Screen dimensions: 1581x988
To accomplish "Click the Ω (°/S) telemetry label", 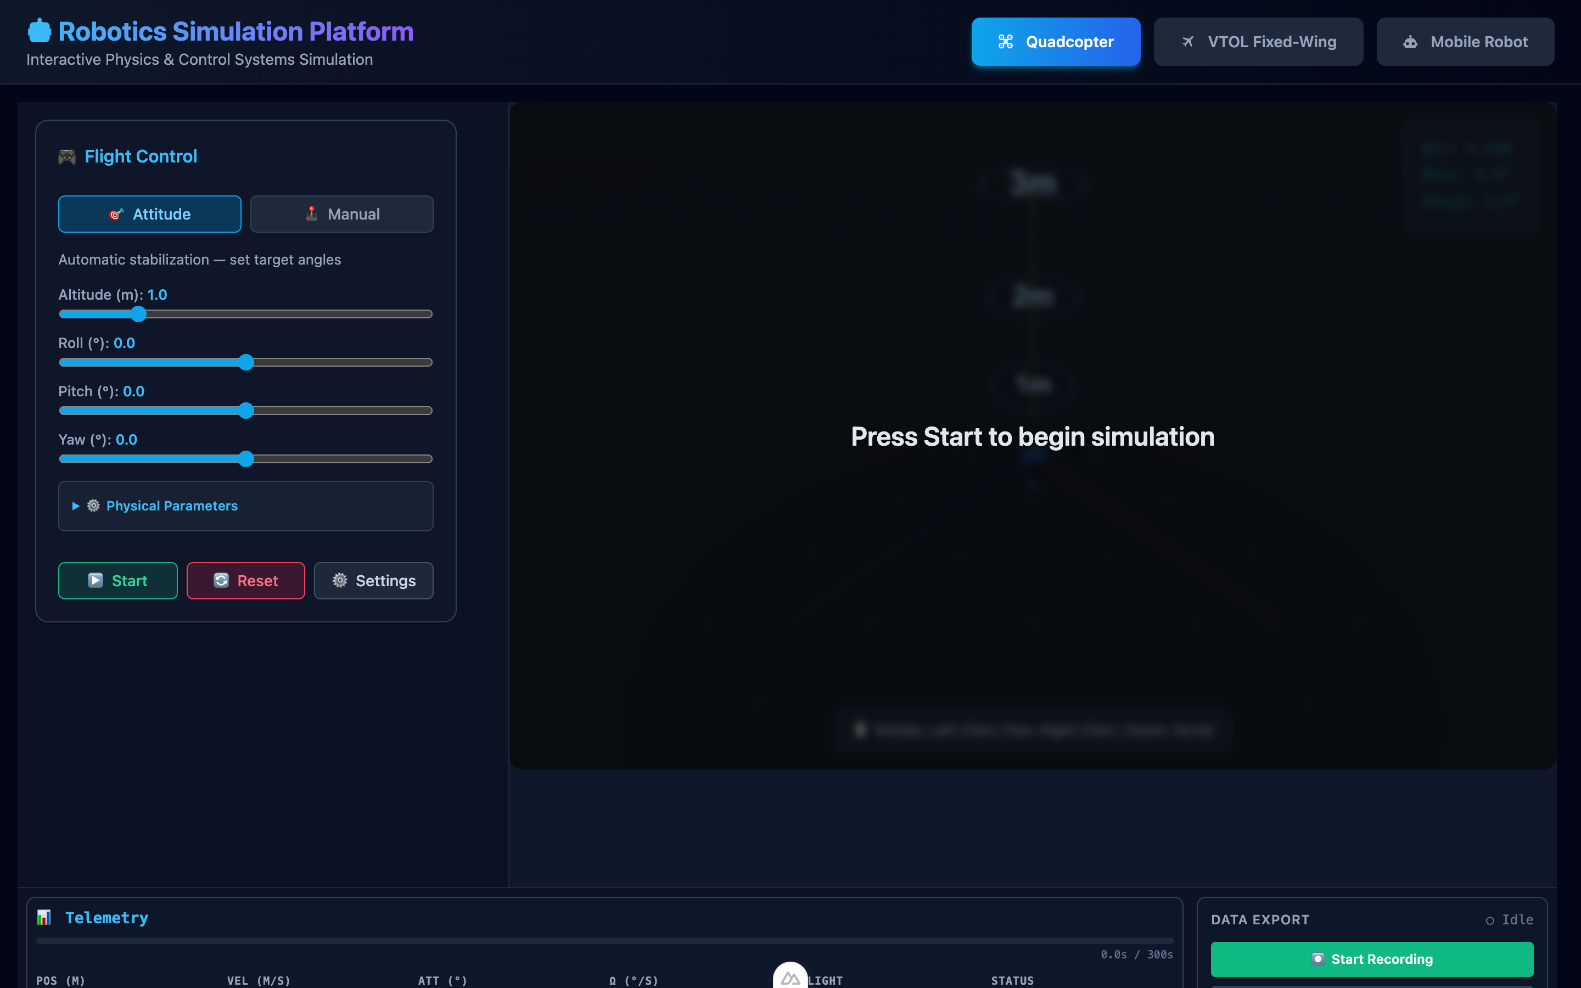I will 633,981.
